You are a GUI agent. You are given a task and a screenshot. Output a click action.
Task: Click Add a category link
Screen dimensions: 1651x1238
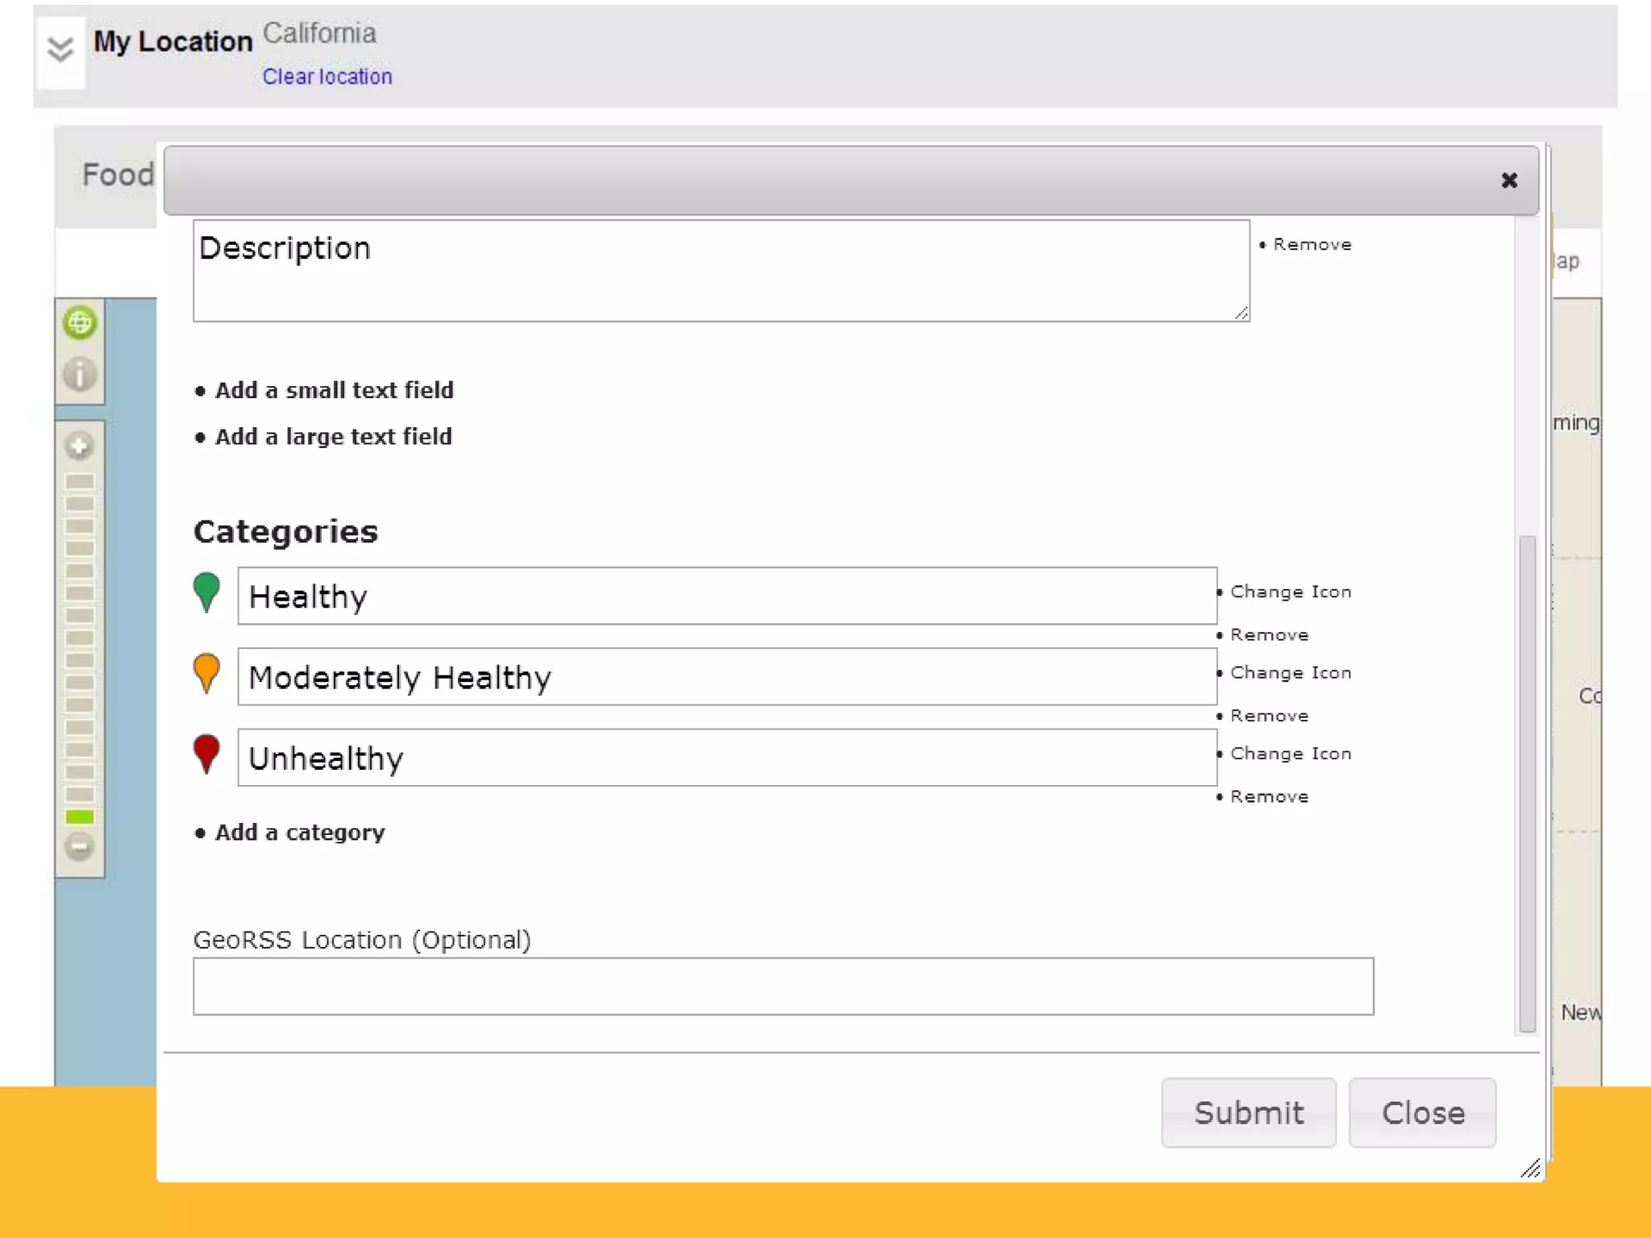pyautogui.click(x=300, y=833)
